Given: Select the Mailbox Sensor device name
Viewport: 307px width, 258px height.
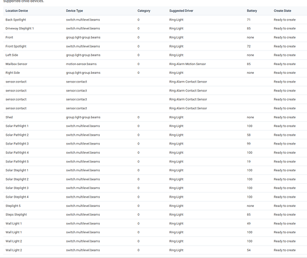Looking at the screenshot, I should pyautogui.click(x=16, y=64).
